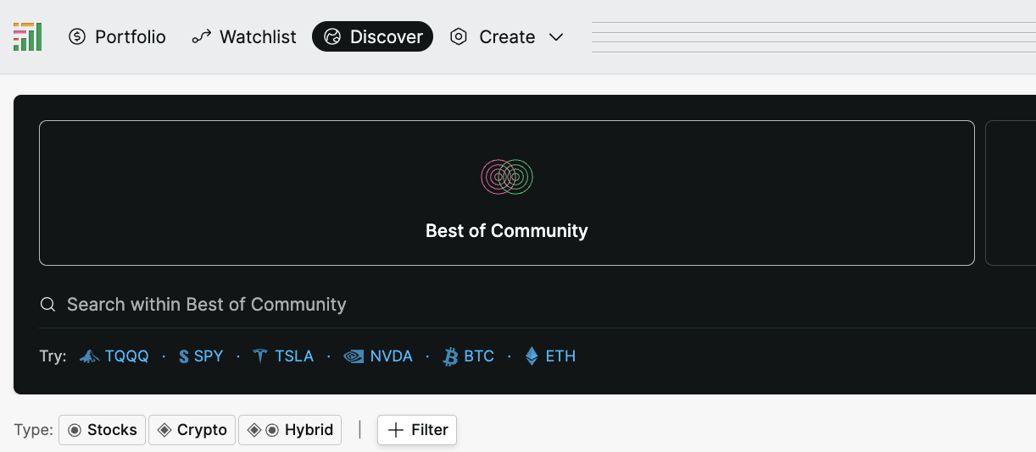The height and width of the screenshot is (452, 1036).
Task: Click the SPY dollar-sign icon
Action: (x=184, y=356)
